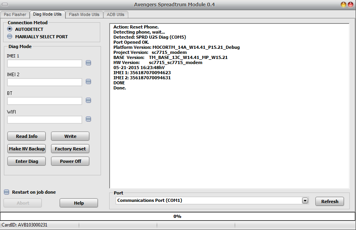This screenshot has width=356, height=230.
Task: Toggle Restart on job done checkbox
Action: 7,192
